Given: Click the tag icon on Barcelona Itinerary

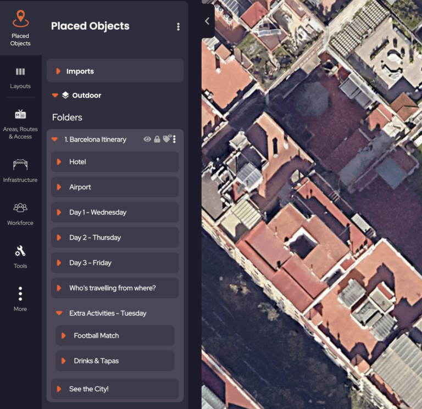Looking at the screenshot, I should 166,139.
